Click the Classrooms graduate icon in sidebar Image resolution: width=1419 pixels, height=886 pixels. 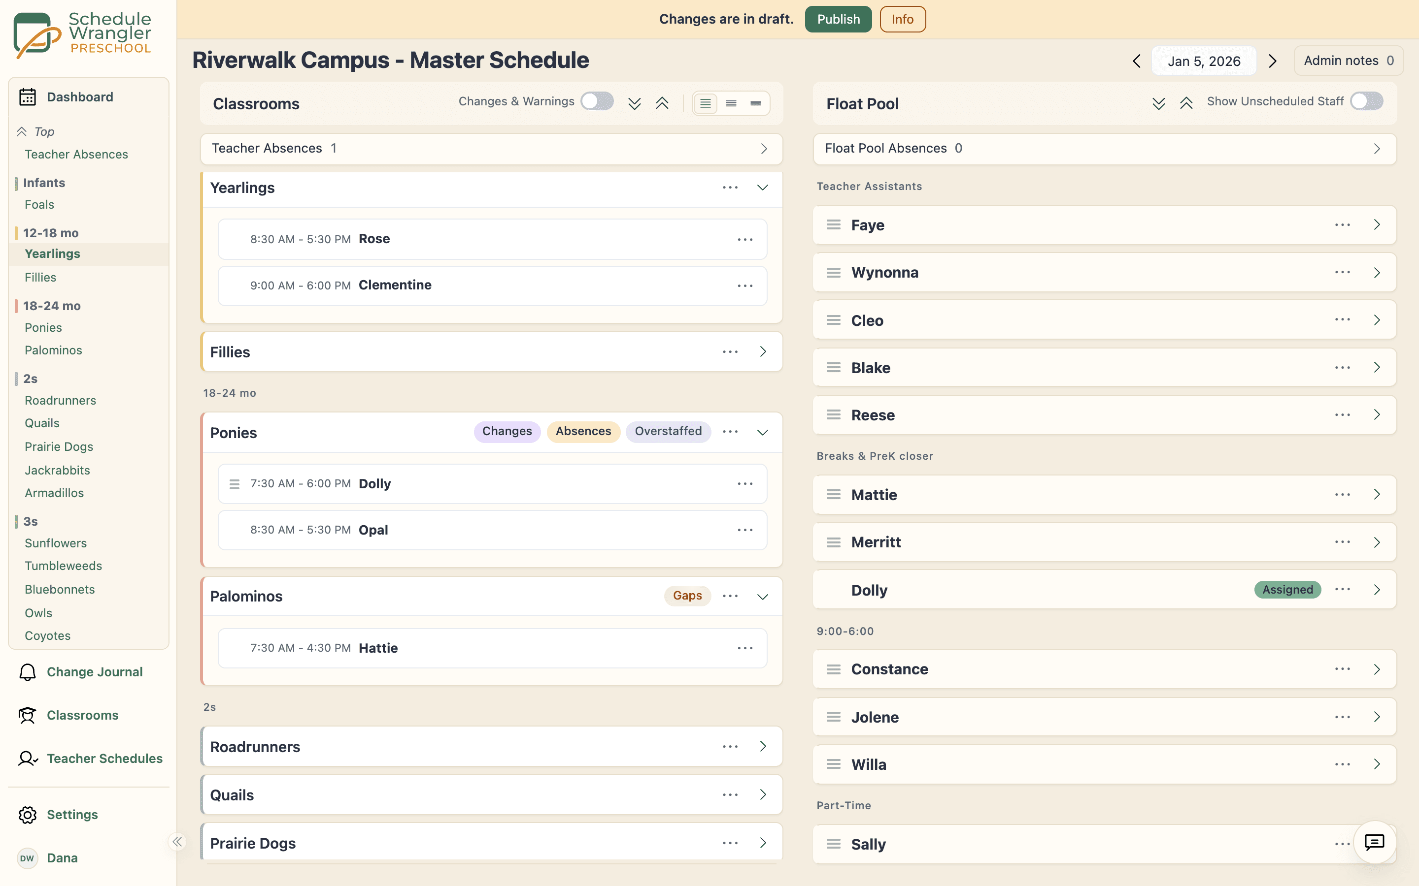[x=28, y=716]
